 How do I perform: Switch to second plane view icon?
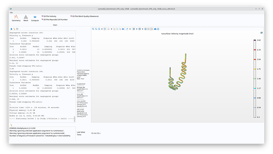coord(117,29)
